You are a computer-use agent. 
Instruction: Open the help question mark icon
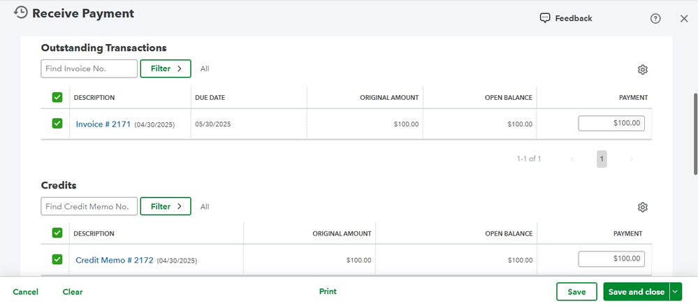(x=655, y=19)
